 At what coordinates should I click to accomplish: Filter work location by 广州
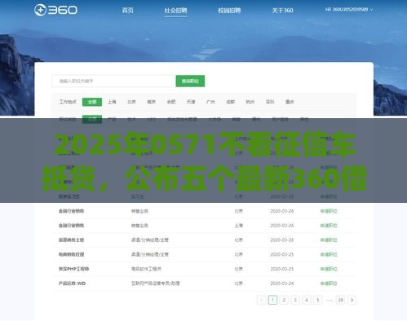coord(210,102)
